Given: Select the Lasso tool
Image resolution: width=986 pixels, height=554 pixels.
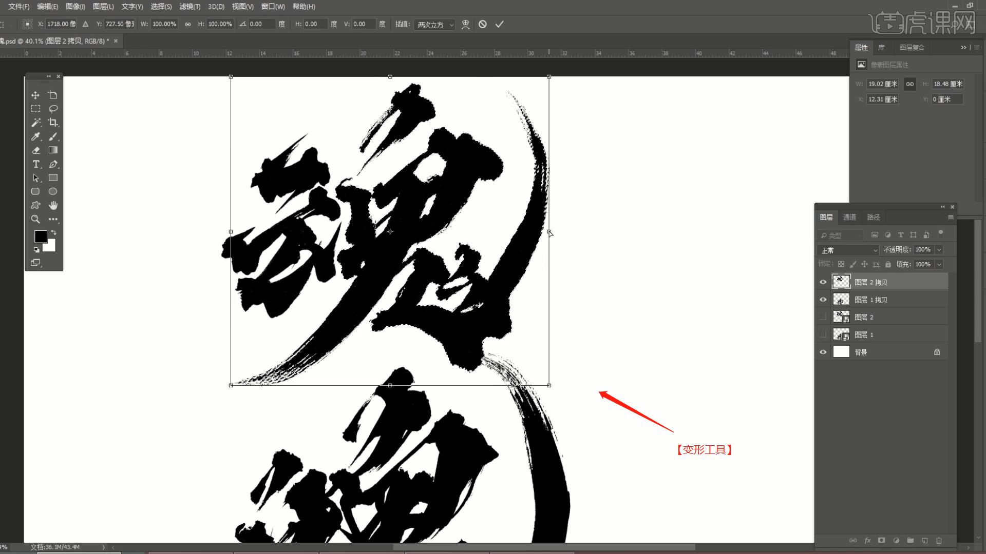Looking at the screenshot, I should [53, 108].
